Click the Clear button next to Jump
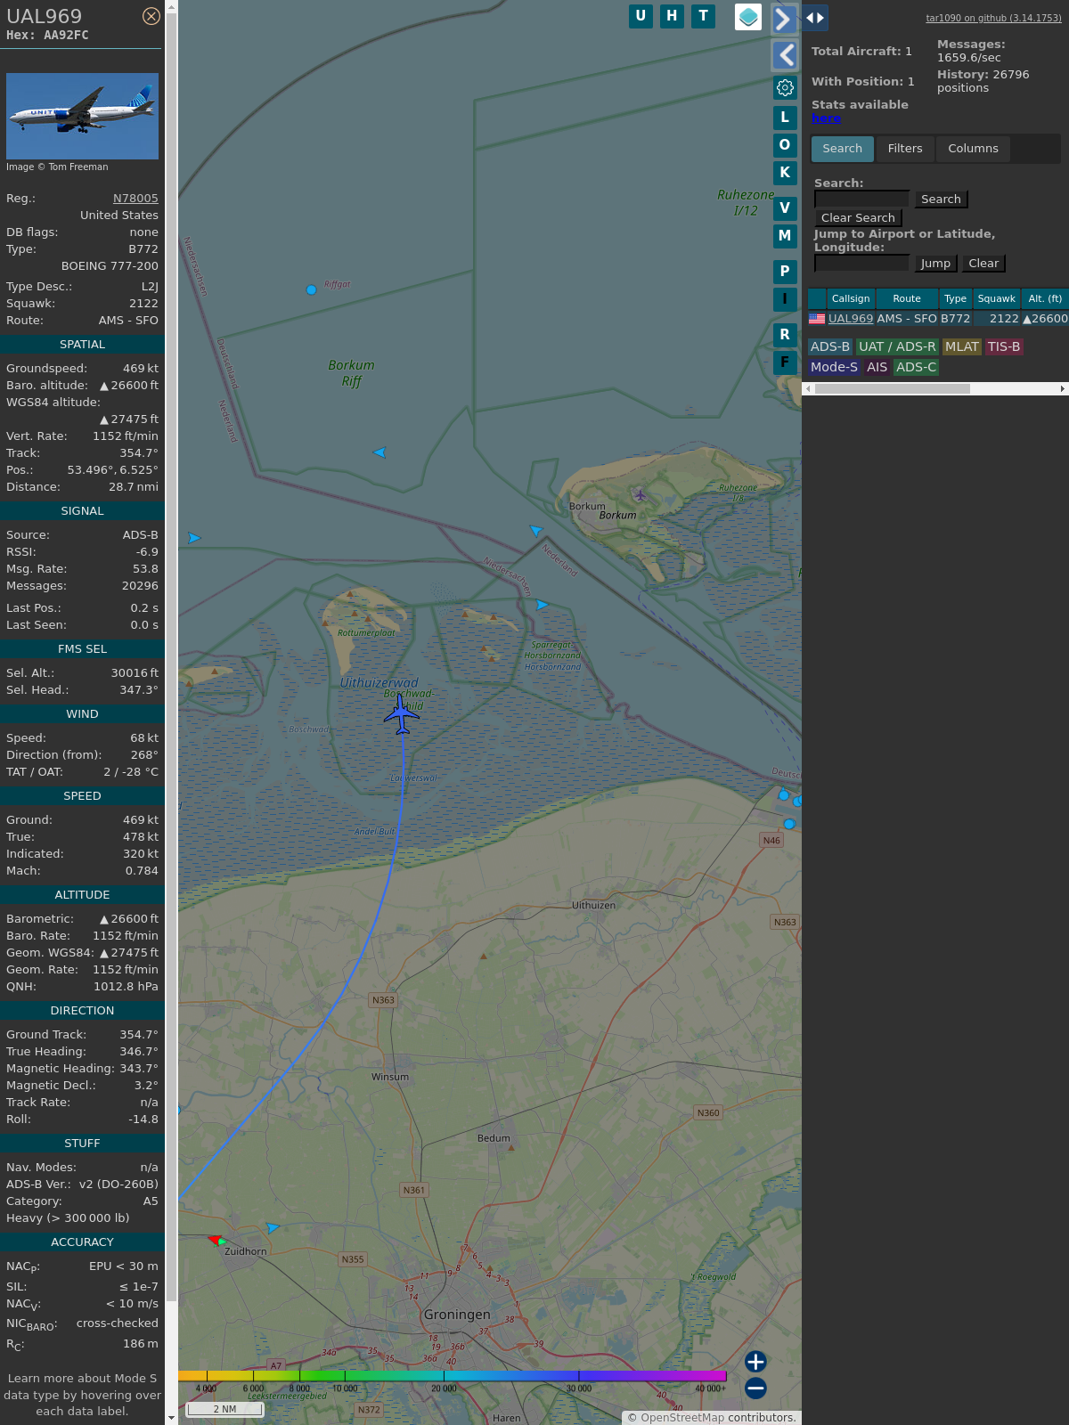This screenshot has width=1069, height=1425. click(x=983, y=264)
